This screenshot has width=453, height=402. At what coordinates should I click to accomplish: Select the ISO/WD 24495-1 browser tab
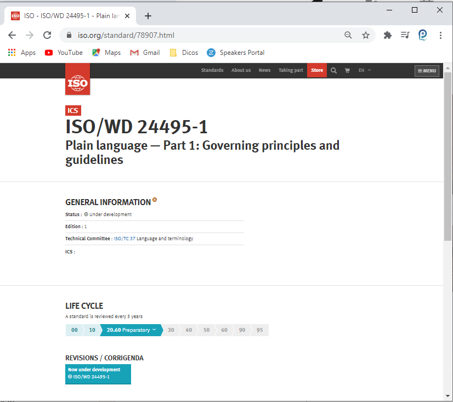pos(70,16)
